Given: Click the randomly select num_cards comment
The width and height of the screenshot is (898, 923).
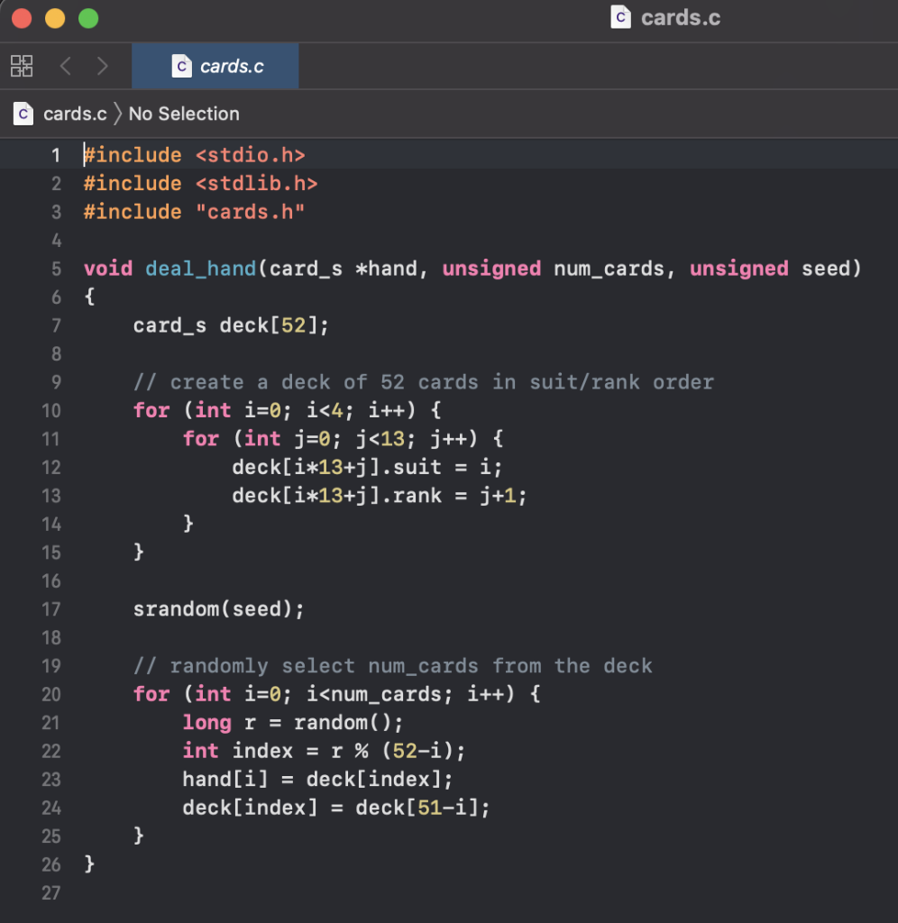Looking at the screenshot, I should [x=393, y=666].
